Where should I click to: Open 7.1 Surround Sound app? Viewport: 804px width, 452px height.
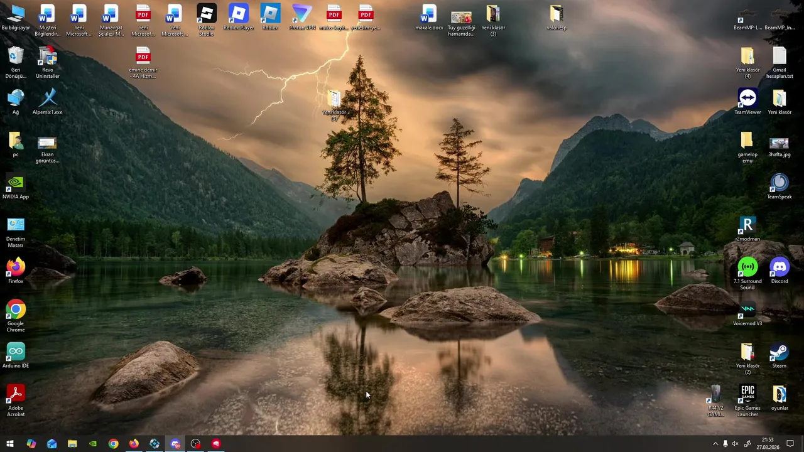747,274
